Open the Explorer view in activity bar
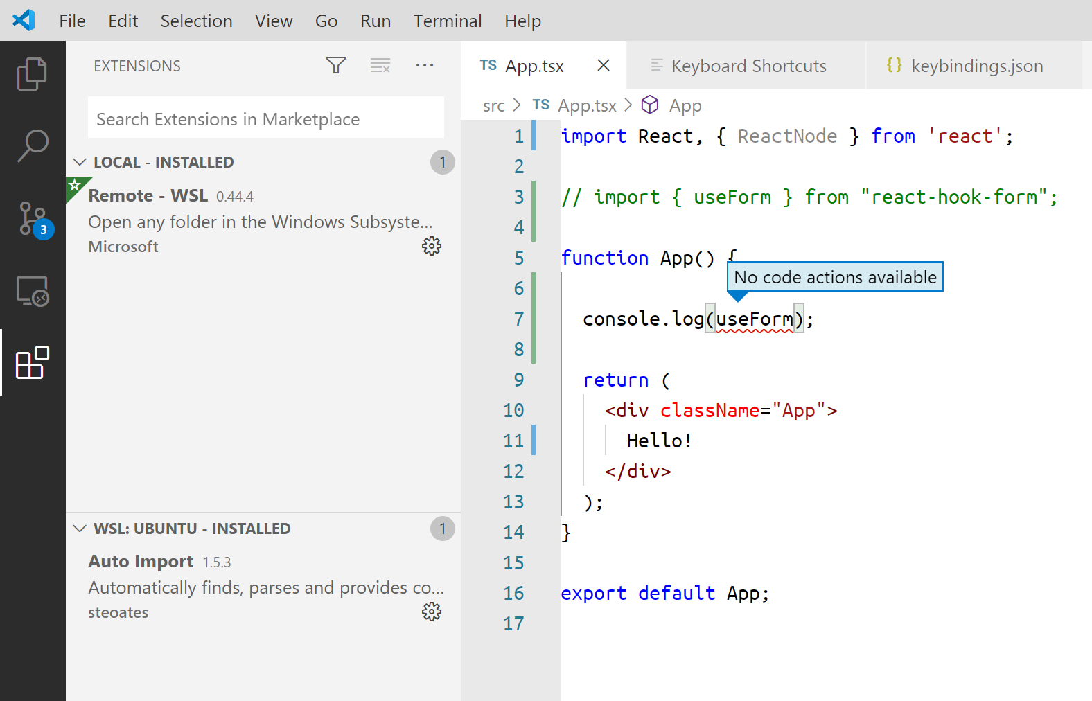The width and height of the screenshot is (1092, 701). tap(32, 73)
